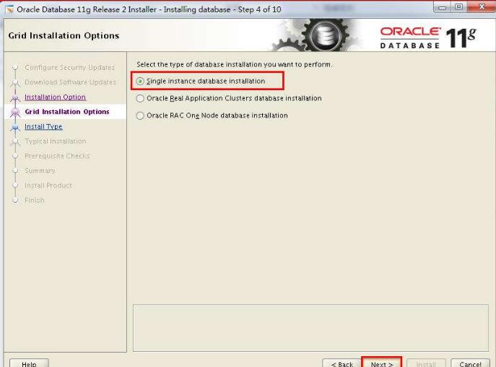Click the Prerequisite Checks step text
496x367 pixels.
point(57,156)
